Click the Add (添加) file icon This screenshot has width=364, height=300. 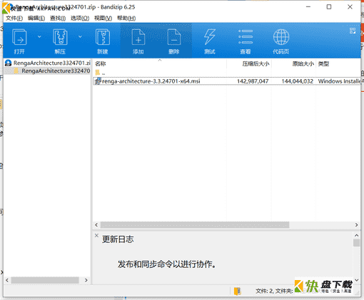(x=138, y=37)
